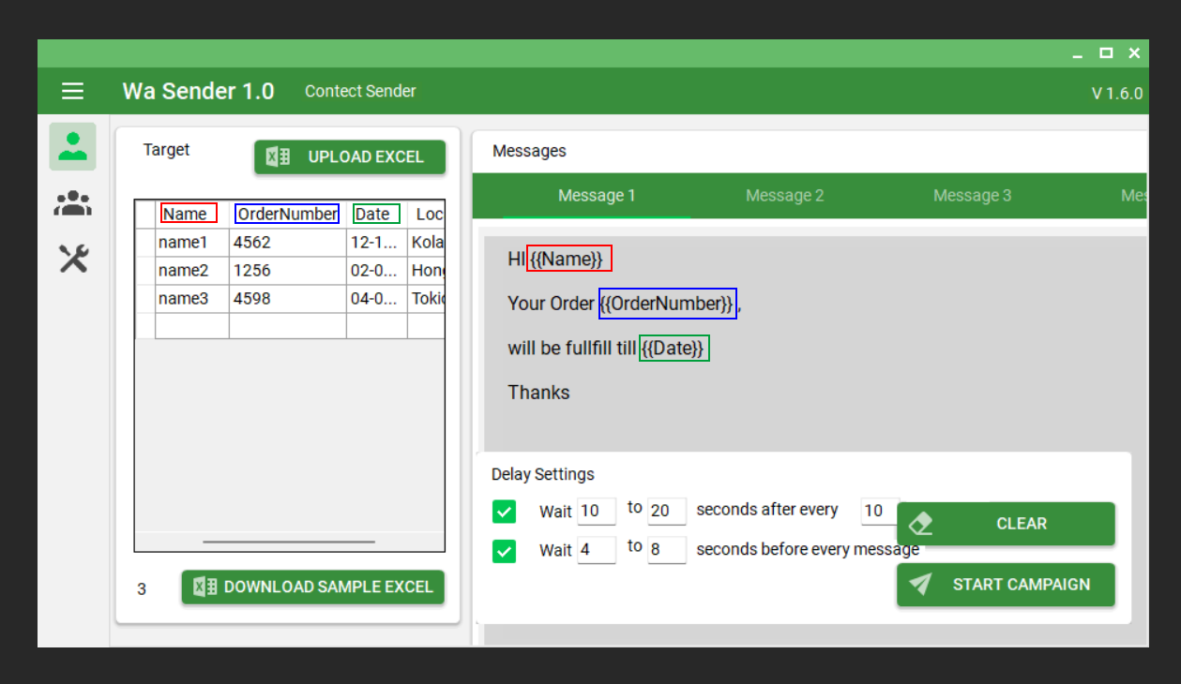Select the Message 1 tab
The image size is (1181, 684).
pyautogui.click(x=597, y=196)
